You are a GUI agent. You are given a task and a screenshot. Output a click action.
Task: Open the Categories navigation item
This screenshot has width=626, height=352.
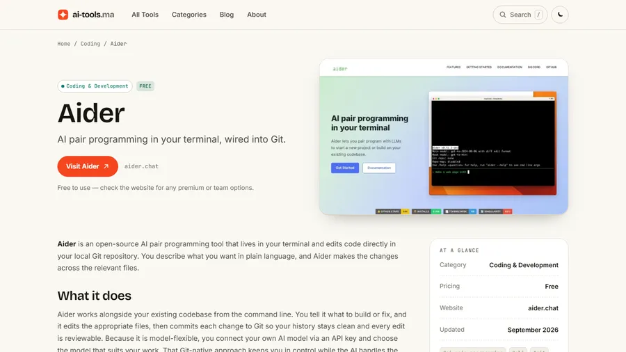click(188, 15)
